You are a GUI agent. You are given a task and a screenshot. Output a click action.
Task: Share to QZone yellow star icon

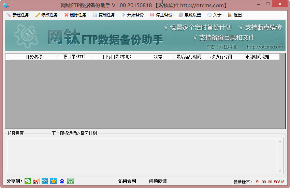pyautogui.click(x=53, y=181)
